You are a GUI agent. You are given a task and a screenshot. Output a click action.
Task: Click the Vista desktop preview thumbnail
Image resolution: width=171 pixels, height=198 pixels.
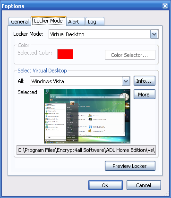coord(87,116)
